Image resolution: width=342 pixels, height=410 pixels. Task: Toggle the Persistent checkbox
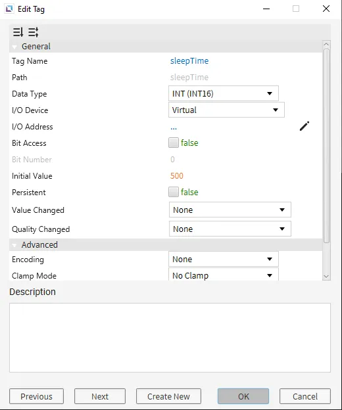coord(174,192)
